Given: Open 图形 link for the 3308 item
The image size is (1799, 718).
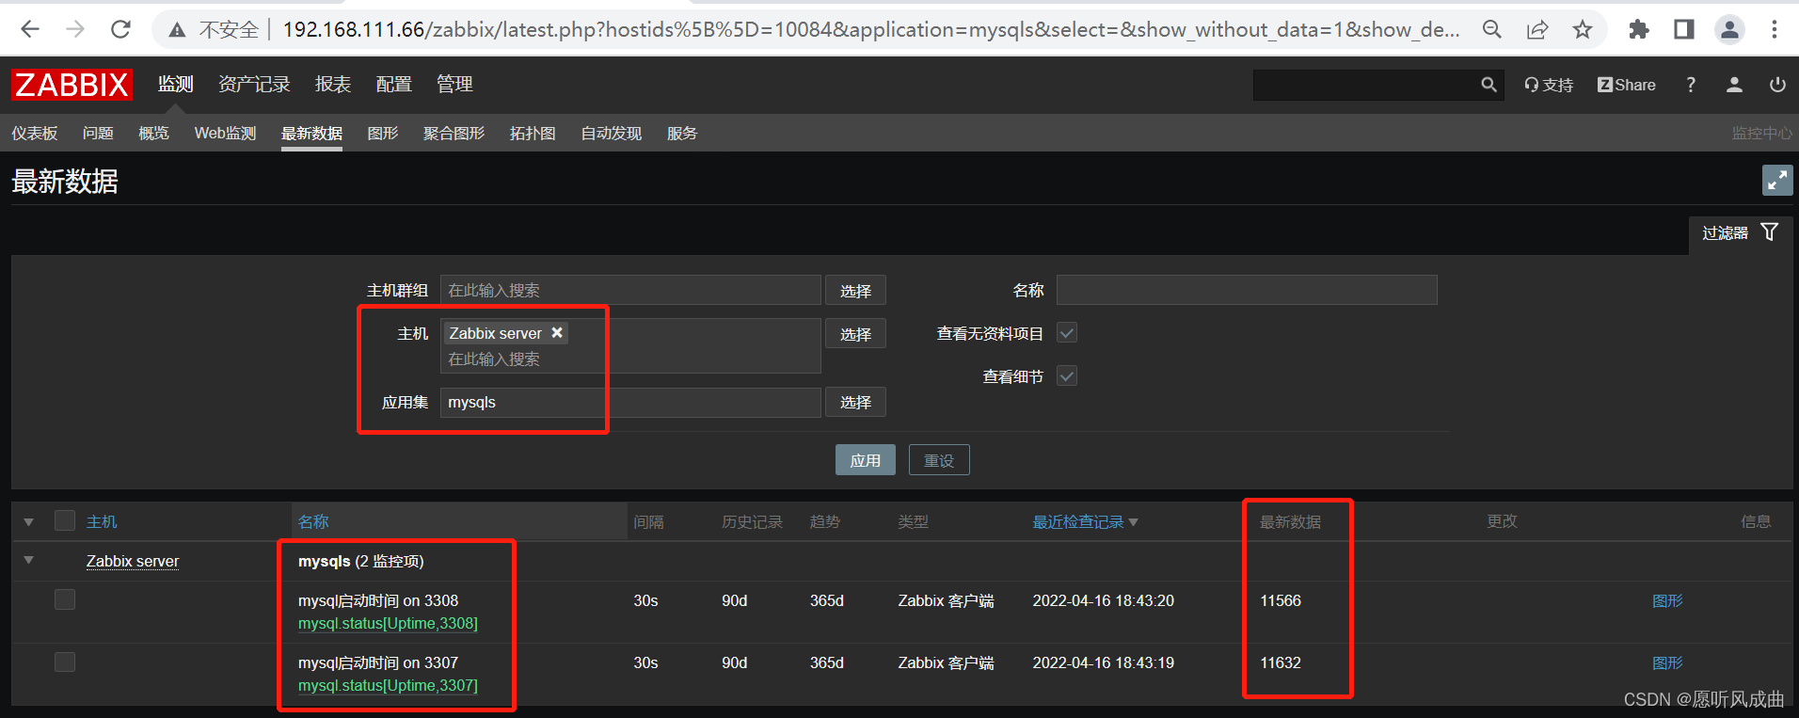Looking at the screenshot, I should (1667, 600).
